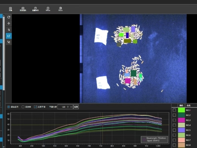This screenshot has width=197, height=148.
Task: Select the raw signal radio button
Action: pyautogui.click(x=9, y=107)
